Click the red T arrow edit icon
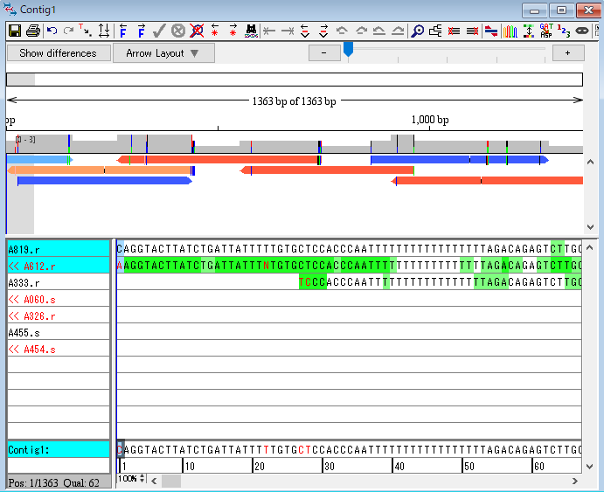Image resolution: width=604 pixels, height=492 pixels. (85, 31)
